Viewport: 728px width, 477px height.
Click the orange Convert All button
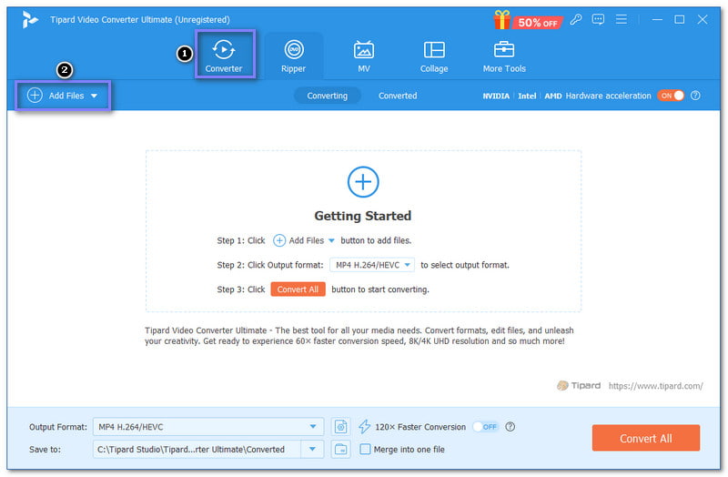click(x=645, y=438)
